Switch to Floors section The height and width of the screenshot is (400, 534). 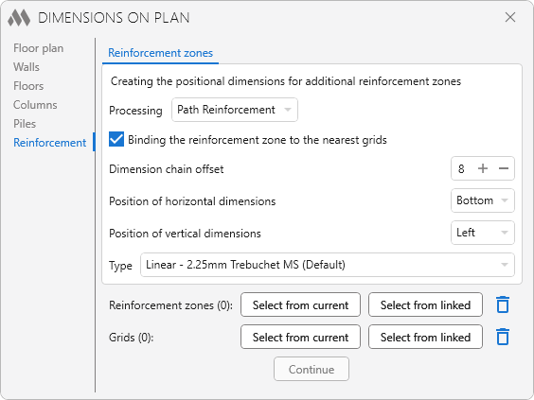[28, 86]
